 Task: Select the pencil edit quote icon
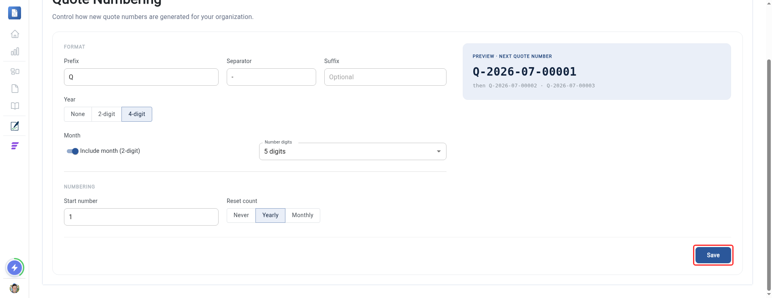(x=15, y=126)
